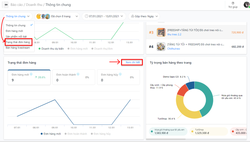Click the TutiShop: 36.4 % chart label
This screenshot has height=142, width=250.
[166, 119]
